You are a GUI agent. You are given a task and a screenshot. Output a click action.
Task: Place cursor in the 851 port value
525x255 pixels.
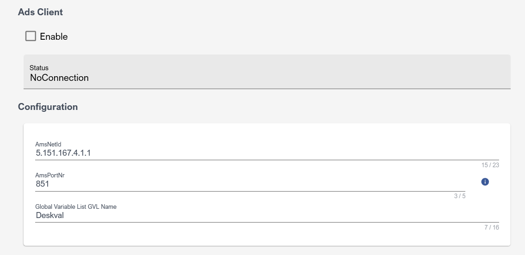(43, 184)
